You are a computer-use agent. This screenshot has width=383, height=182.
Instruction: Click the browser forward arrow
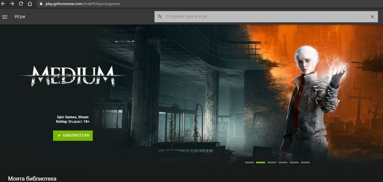pyautogui.click(x=11, y=4)
